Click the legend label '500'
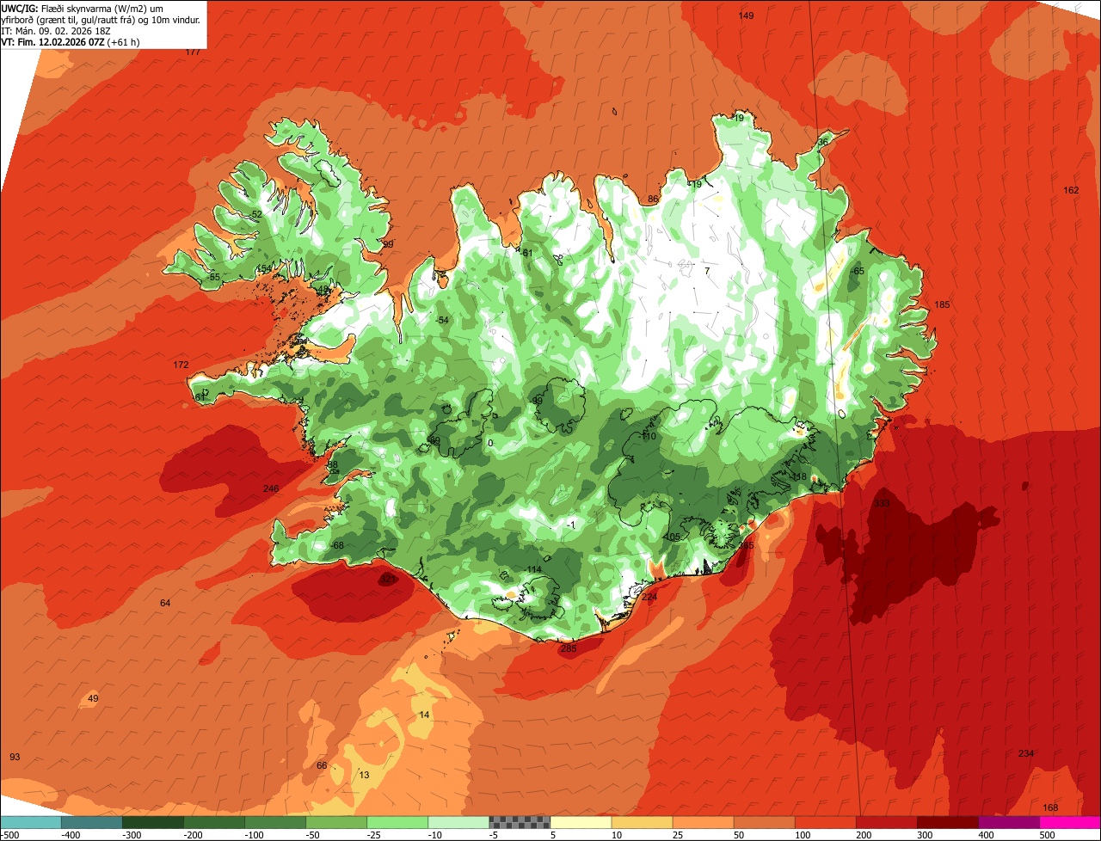1101x841 pixels. coord(1047,834)
